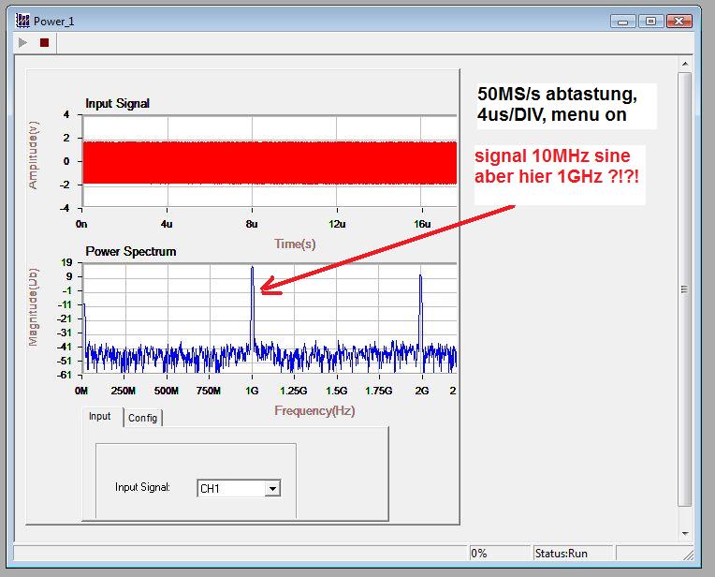Image resolution: width=715 pixels, height=577 pixels.
Task: Click the Frequency(Hz) axis label
Action: pyautogui.click(x=314, y=411)
